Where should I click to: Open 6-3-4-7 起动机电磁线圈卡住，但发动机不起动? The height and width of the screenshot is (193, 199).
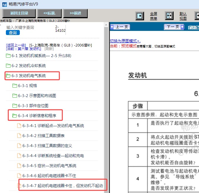pyautogui.click(x=63, y=186)
